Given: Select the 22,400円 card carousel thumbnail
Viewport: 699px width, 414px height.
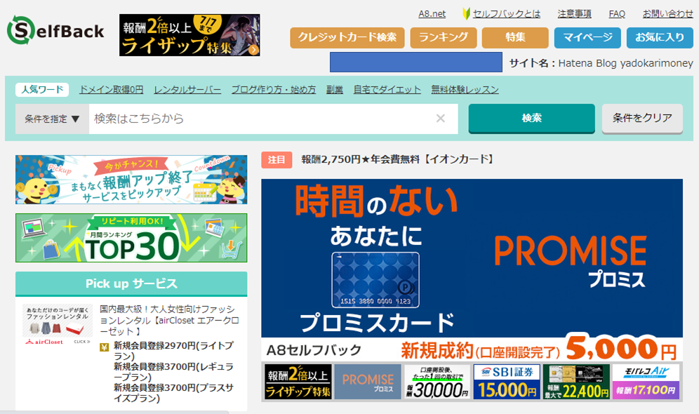Looking at the screenshot, I should (576, 382).
